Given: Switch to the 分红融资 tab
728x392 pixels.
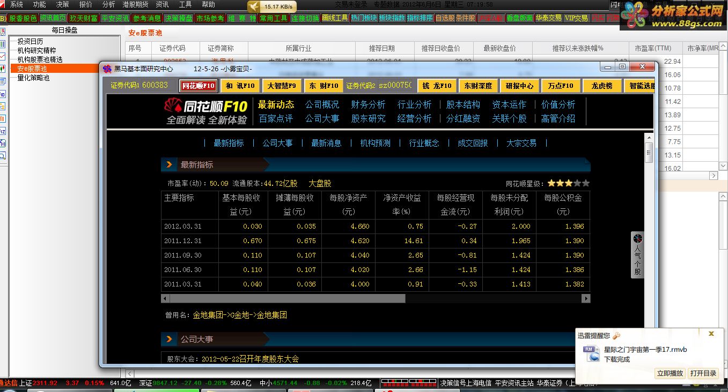Looking at the screenshot, I should click(463, 118).
